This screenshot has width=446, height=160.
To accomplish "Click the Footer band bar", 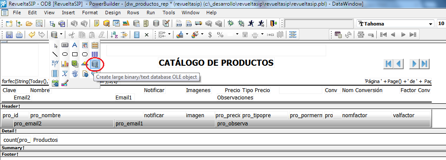I will coord(223,154).
